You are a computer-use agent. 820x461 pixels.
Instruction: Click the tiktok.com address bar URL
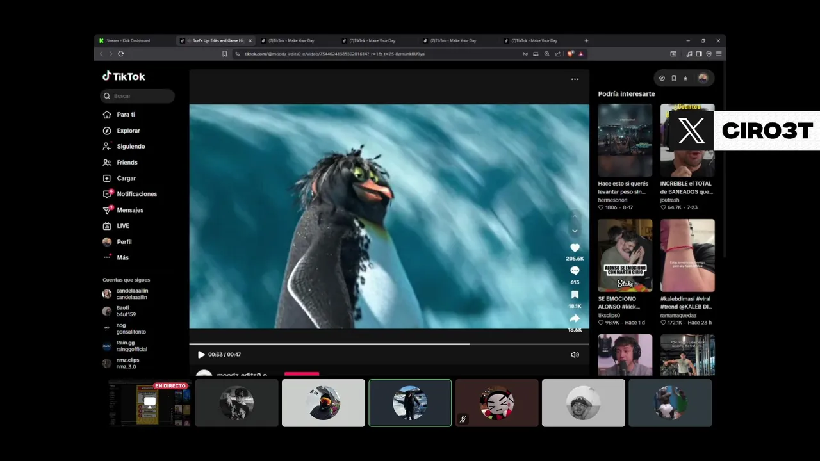[334, 54]
